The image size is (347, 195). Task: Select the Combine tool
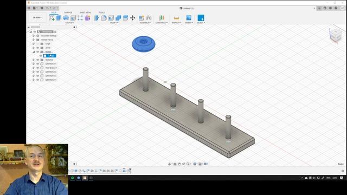(x=118, y=18)
